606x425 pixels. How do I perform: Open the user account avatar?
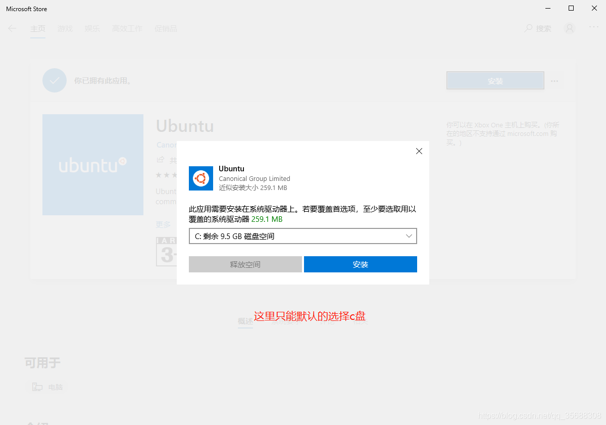[570, 28]
